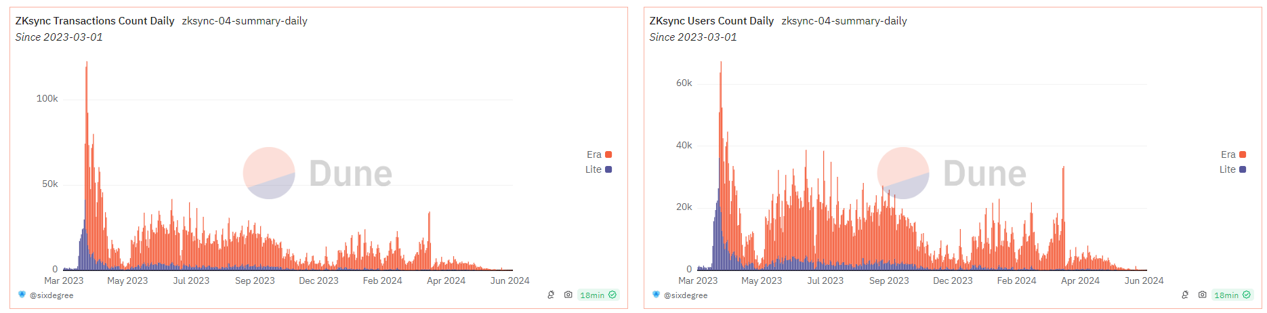Viewport: 1267px width, 313px height.
Task: Click camera screenshot icon on Transactions chart
Action: pyautogui.click(x=568, y=295)
